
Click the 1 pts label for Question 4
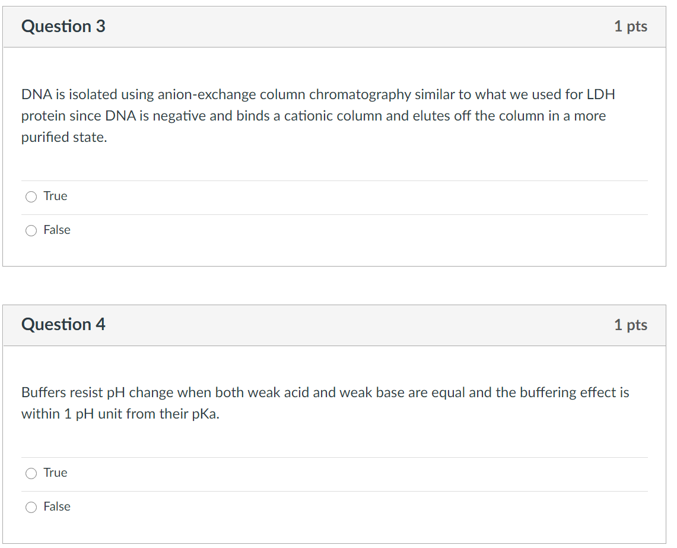coord(631,325)
